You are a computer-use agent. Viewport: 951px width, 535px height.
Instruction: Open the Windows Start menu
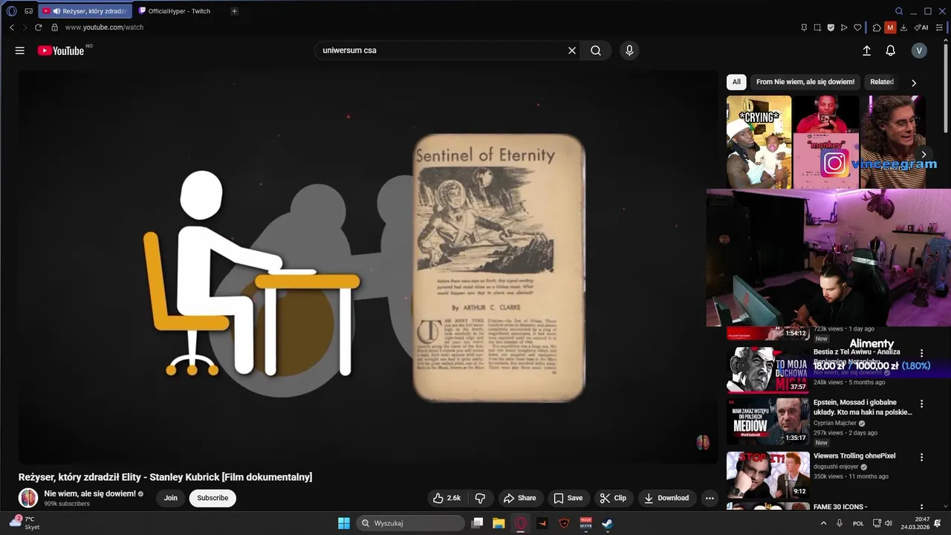344,523
